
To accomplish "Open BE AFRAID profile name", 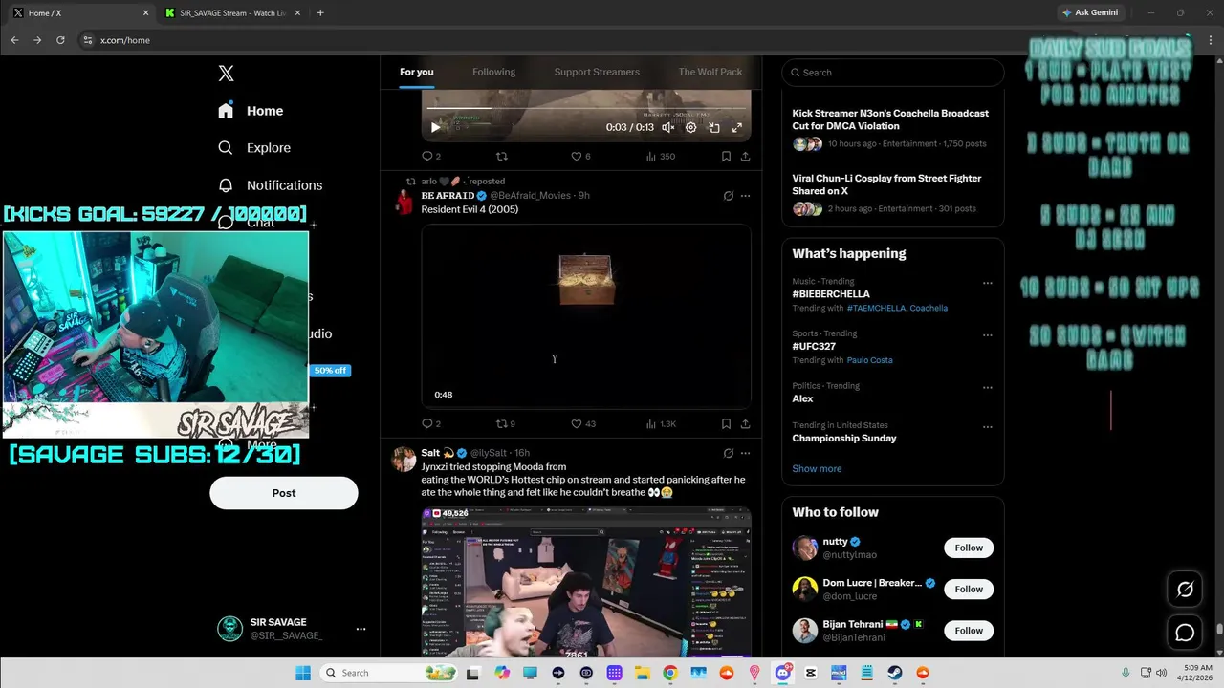I will (448, 195).
